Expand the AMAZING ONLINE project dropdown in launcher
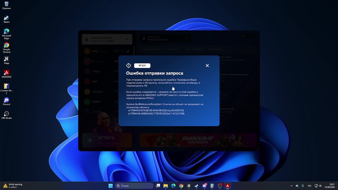 (x=107, y=39)
